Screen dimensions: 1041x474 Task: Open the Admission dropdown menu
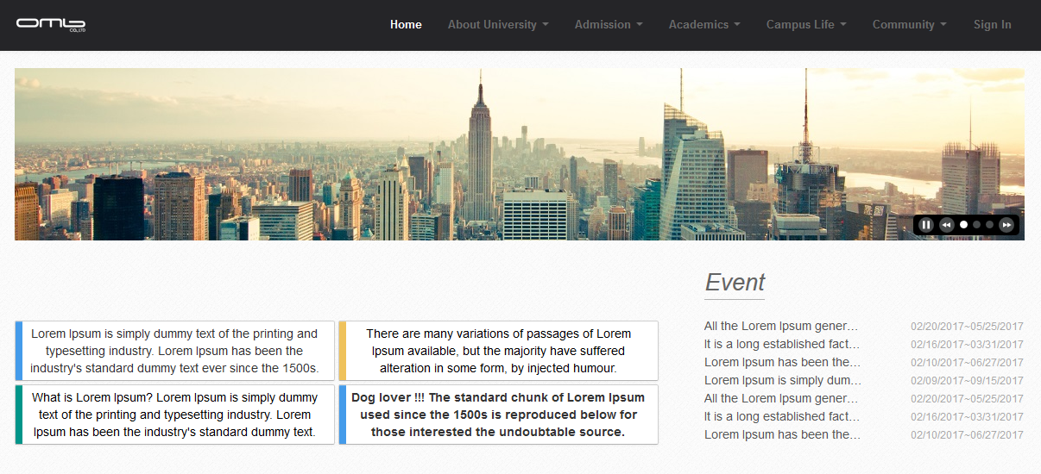coord(609,24)
